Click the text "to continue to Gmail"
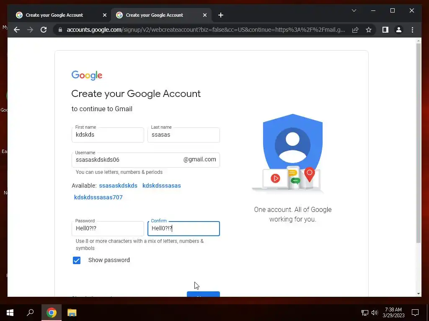This screenshot has width=429, height=321. pos(102,109)
